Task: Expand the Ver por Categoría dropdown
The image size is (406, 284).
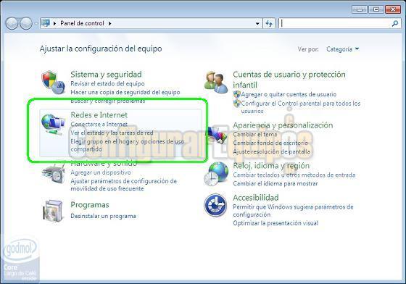Action: coord(342,49)
